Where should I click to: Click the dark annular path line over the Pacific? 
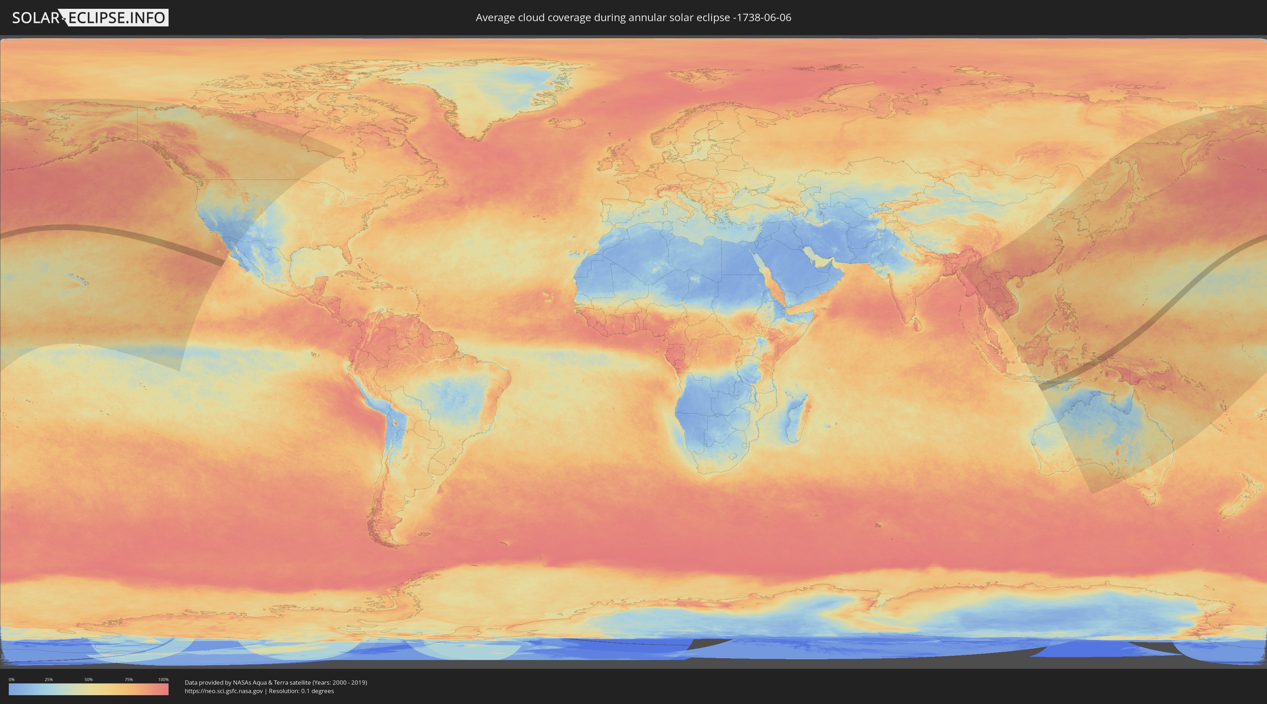pos(99,229)
